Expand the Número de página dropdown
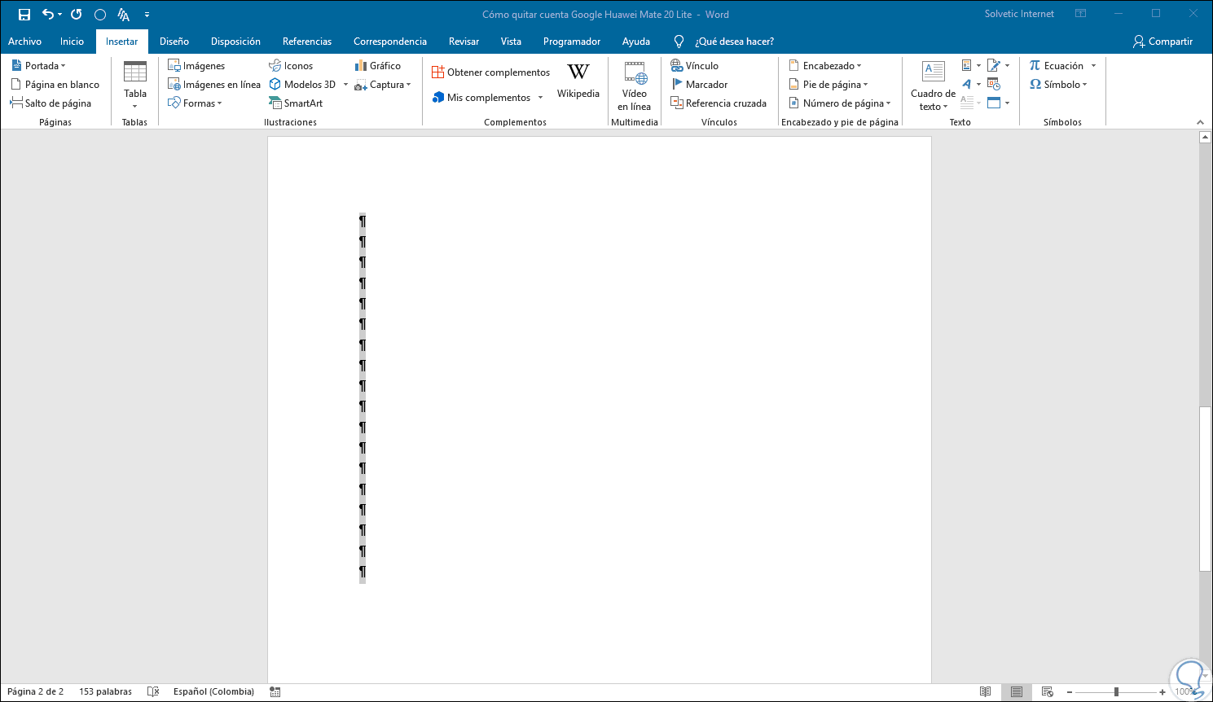Viewport: 1213px width, 702px height. coord(839,103)
